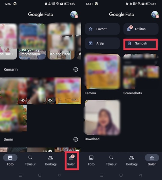Open the Download album thumbnail

(x=102, y=117)
